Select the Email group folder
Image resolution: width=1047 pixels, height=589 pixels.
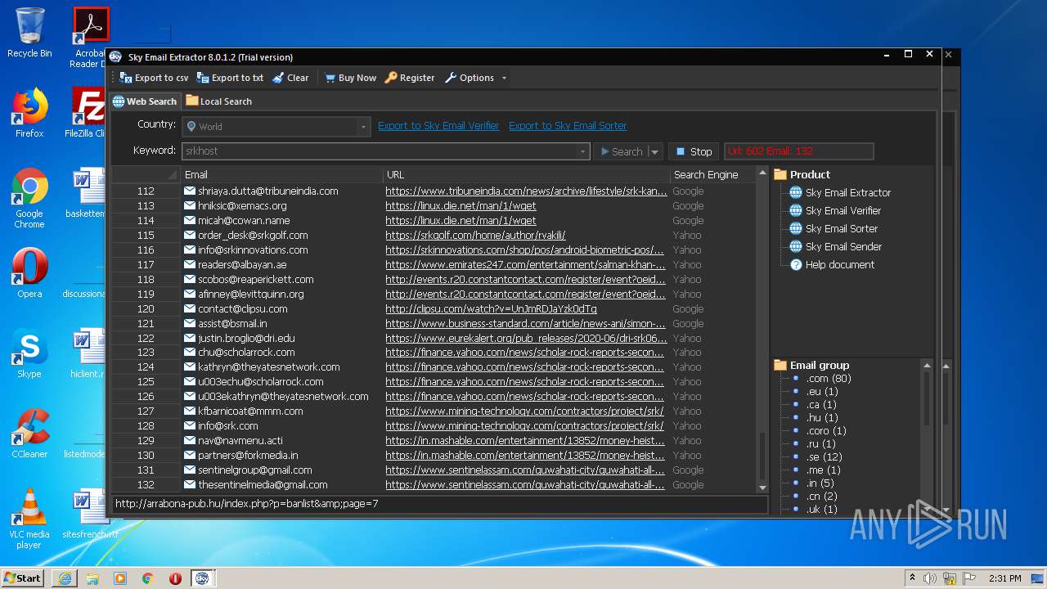pos(811,365)
